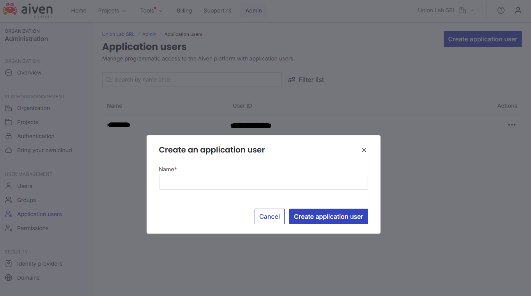
Task: Navigate to Billing in the top menu
Action: [184, 11]
